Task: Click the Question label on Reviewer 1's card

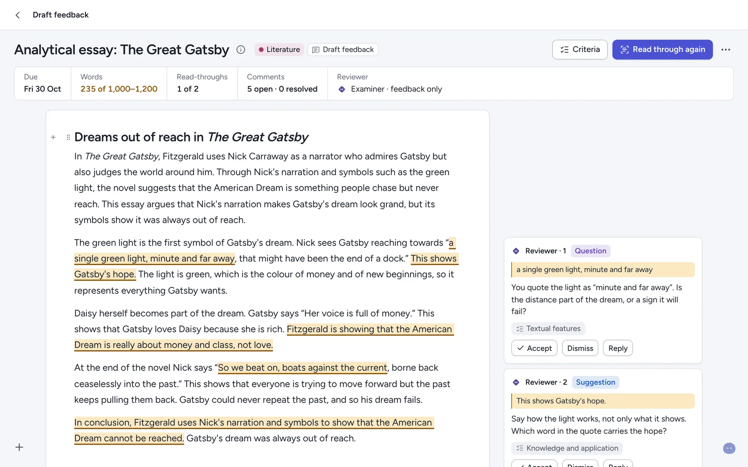Action: [x=590, y=251]
